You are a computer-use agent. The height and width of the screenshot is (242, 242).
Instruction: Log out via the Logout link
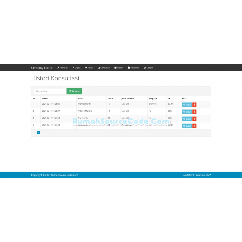[148, 68]
